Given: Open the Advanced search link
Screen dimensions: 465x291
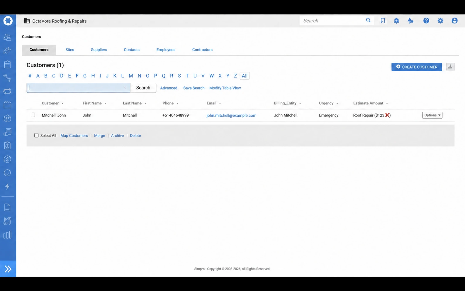Looking at the screenshot, I should coord(169,88).
